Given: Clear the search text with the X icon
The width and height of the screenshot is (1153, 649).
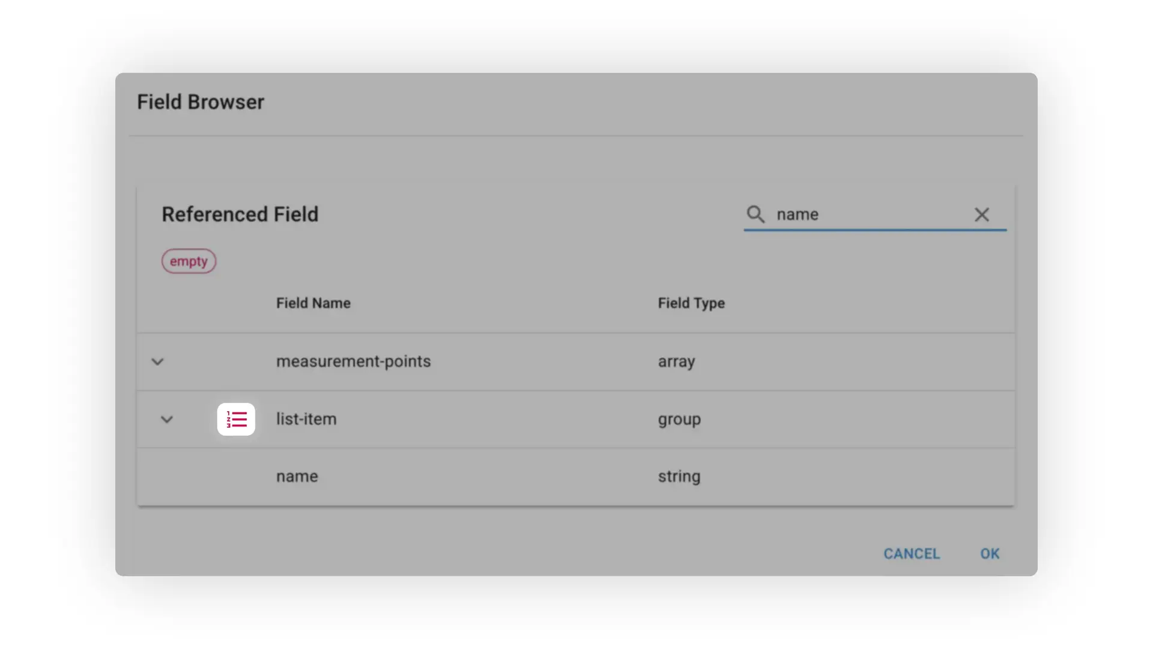Looking at the screenshot, I should (x=981, y=215).
